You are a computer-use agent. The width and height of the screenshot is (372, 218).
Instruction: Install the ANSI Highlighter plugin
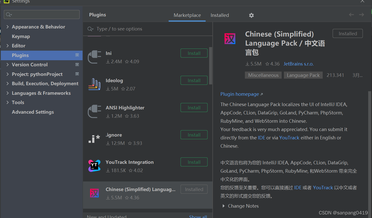(194, 108)
